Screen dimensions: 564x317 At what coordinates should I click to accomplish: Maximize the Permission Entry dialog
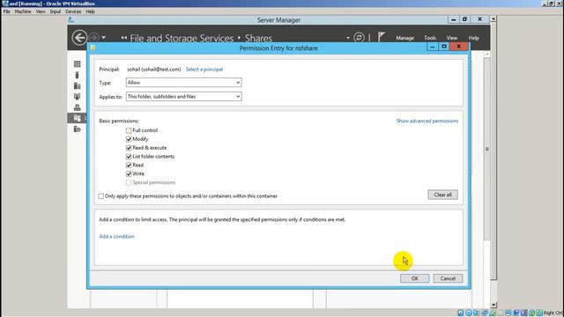444,47
